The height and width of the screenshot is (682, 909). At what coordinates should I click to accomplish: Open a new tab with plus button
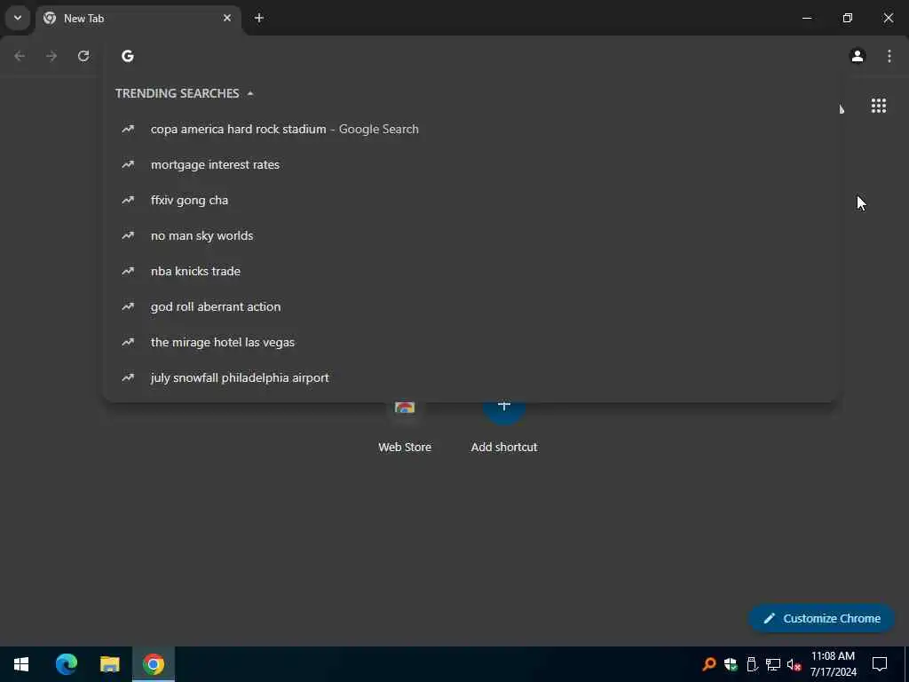click(x=259, y=18)
